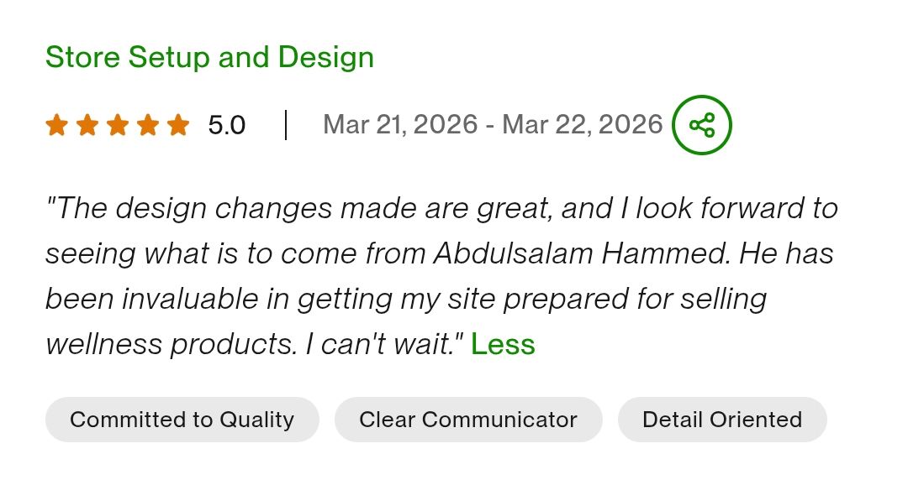Click the Clear Communicator tag

click(468, 420)
